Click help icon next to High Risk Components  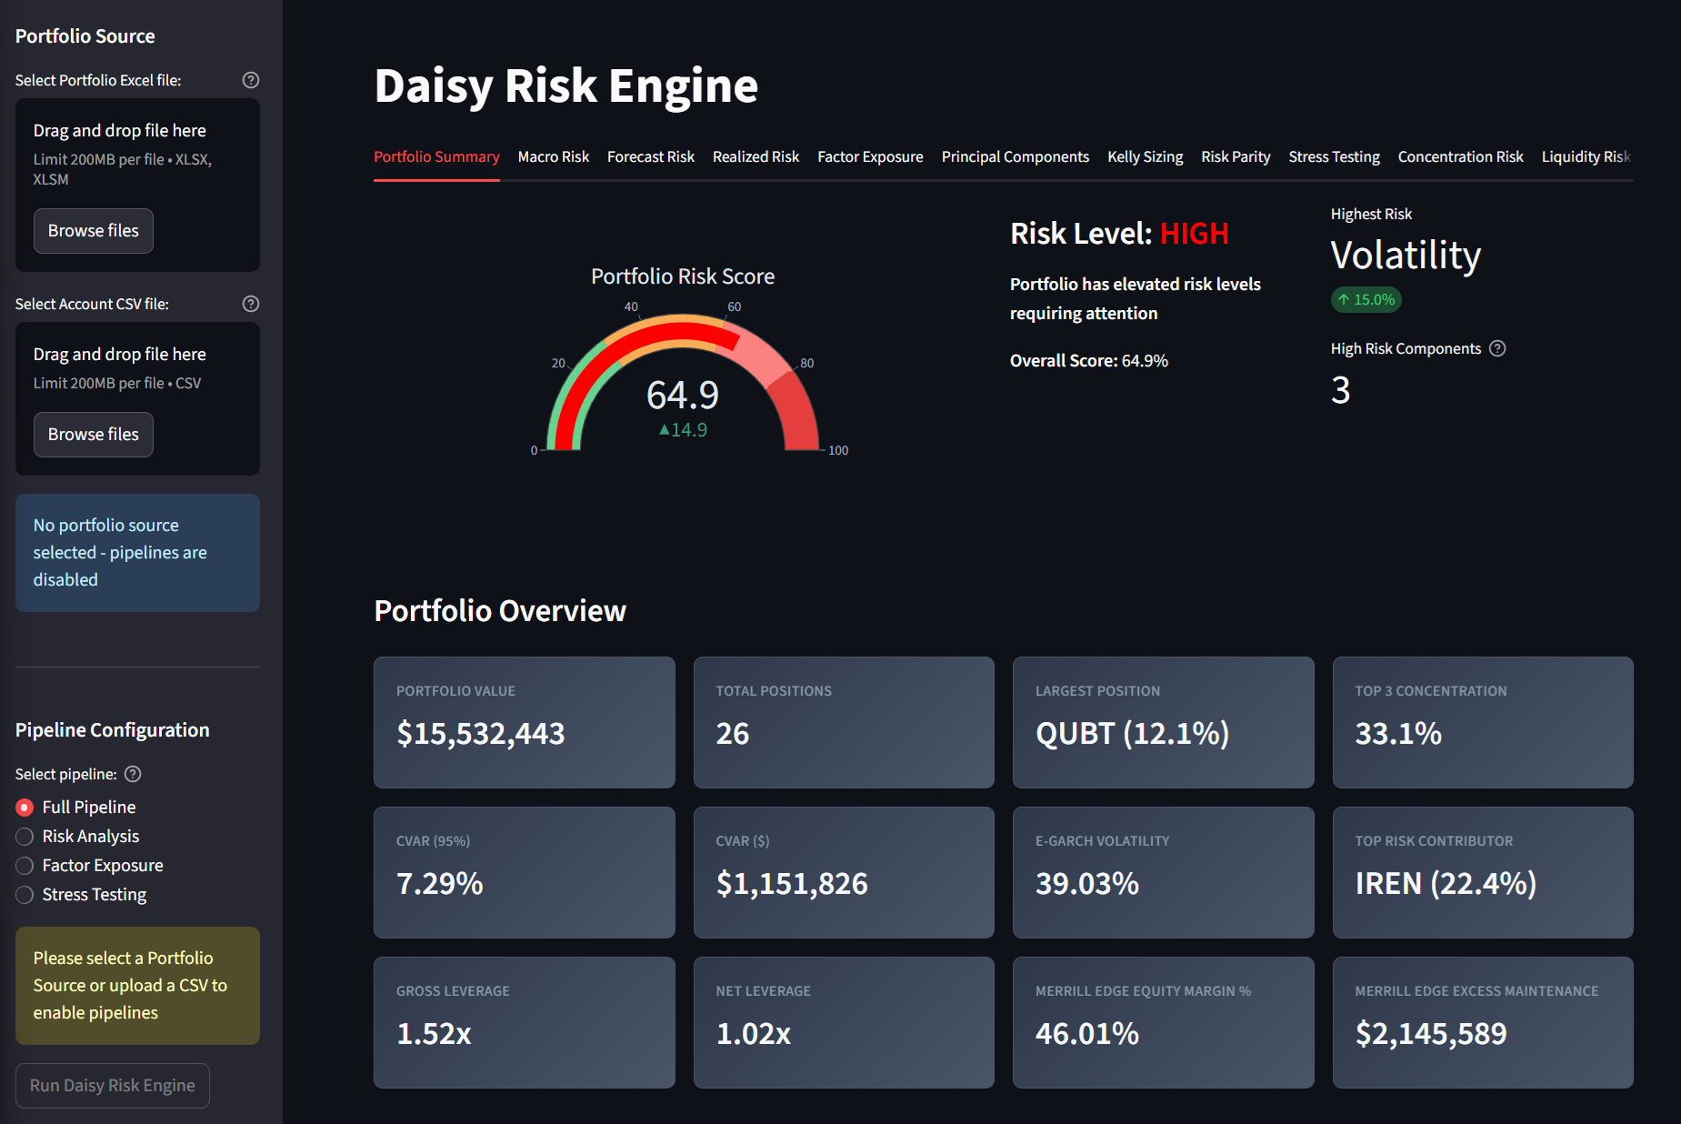click(x=1497, y=348)
